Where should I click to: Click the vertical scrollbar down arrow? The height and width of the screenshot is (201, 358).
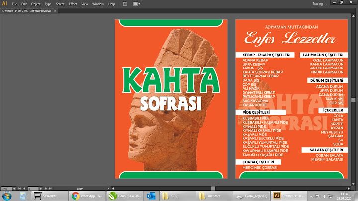(353, 184)
